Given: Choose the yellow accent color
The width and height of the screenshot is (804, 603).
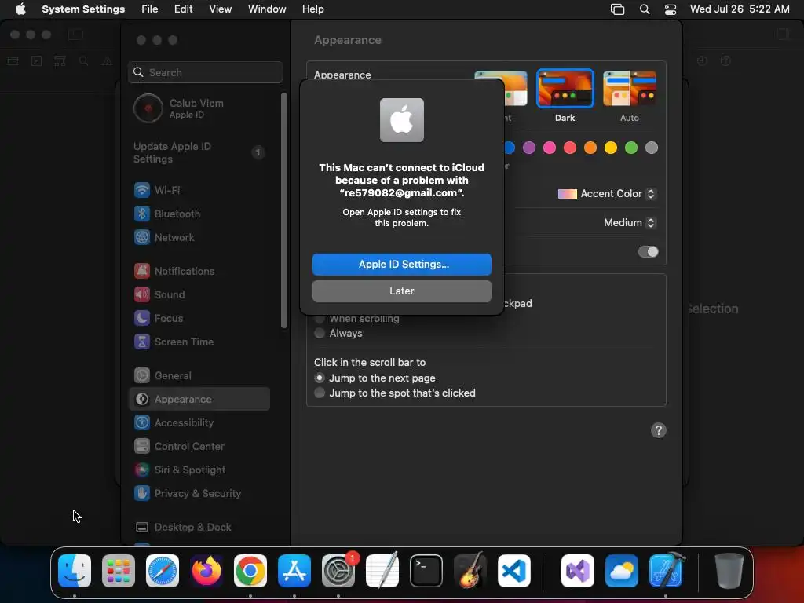Looking at the screenshot, I should coord(611,148).
